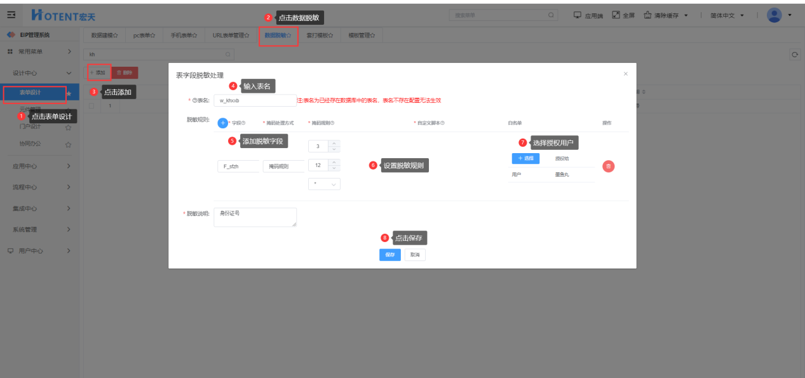Click the 表名 input containing w_khxxb
The width and height of the screenshot is (805, 378).
pyautogui.click(x=255, y=100)
